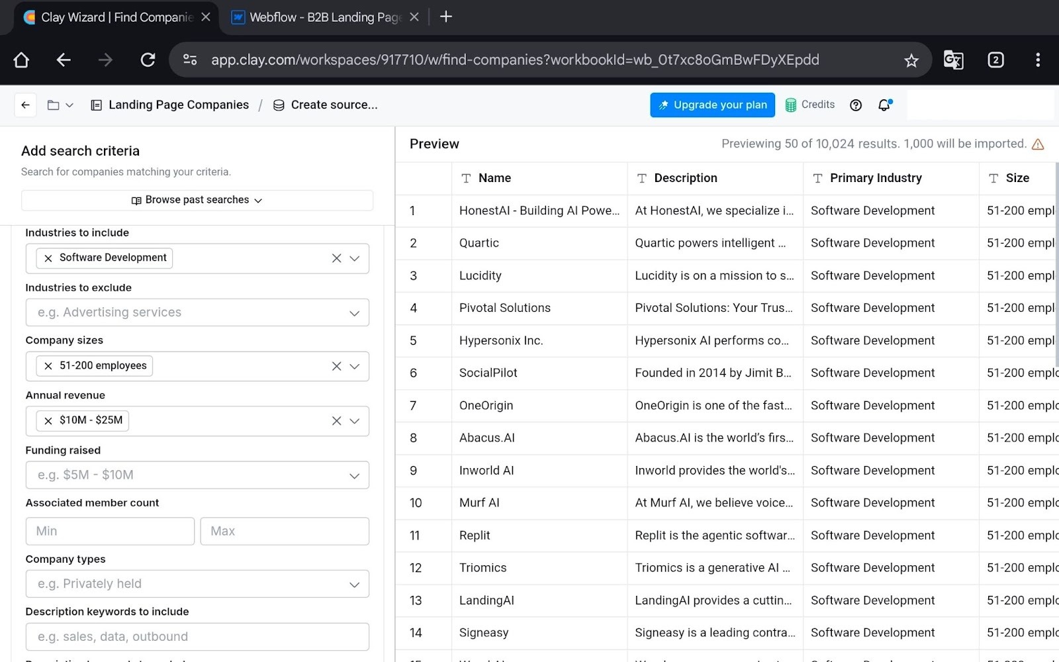Select the Lucidity name cell
Viewport: 1059px width, 662px height.
(x=539, y=275)
